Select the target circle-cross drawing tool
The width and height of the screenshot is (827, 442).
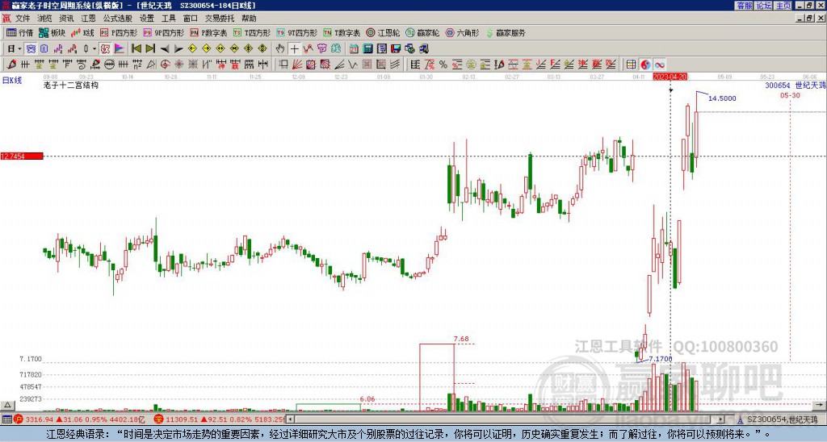pos(165,65)
